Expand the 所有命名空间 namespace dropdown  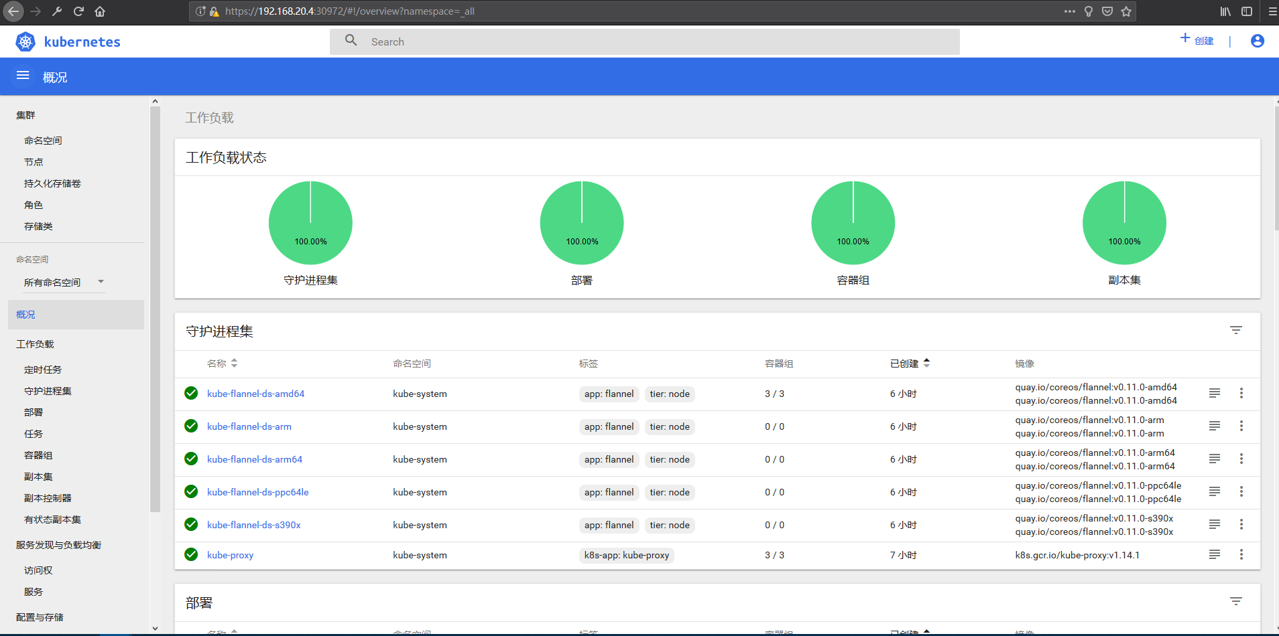coord(64,282)
